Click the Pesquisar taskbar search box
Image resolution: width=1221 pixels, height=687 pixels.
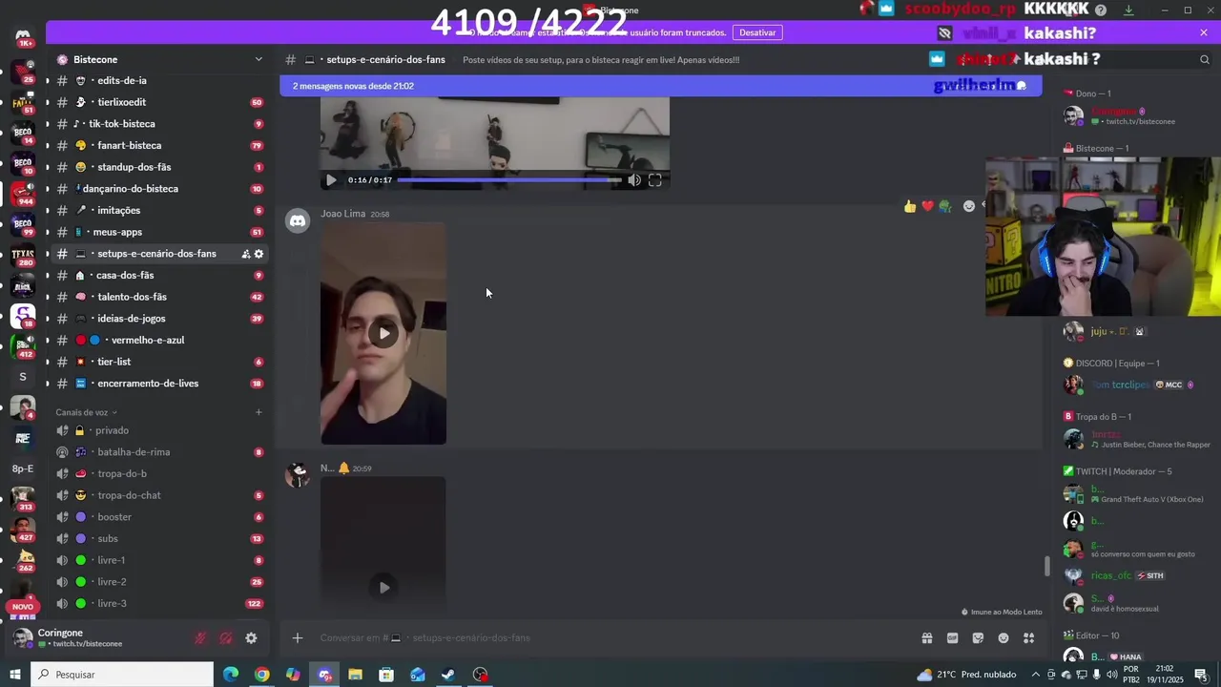tap(122, 675)
